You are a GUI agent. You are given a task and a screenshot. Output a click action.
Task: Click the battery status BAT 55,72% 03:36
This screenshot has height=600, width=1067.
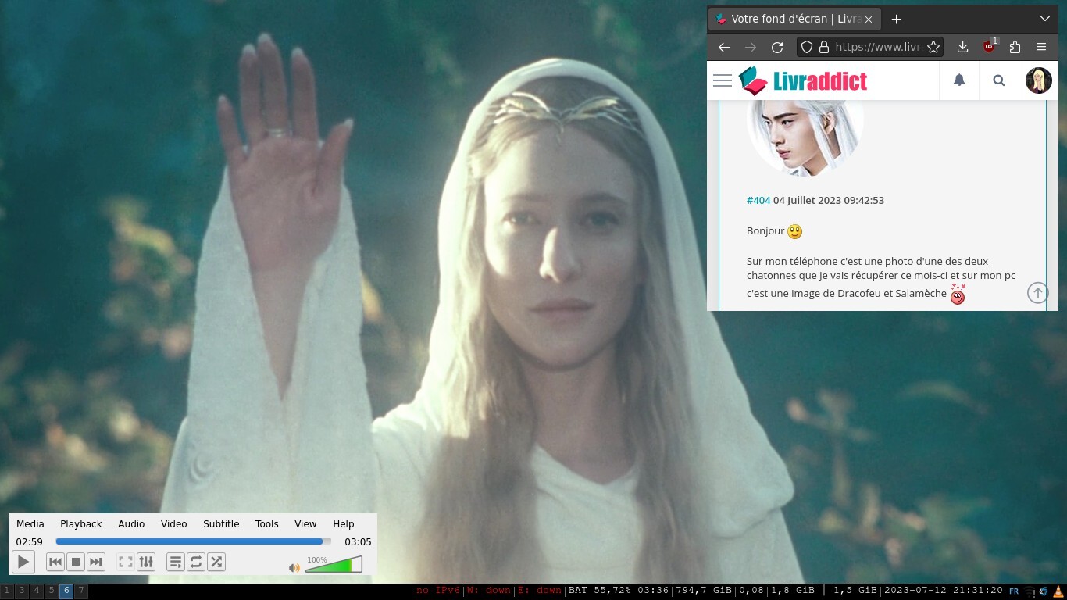click(x=619, y=591)
